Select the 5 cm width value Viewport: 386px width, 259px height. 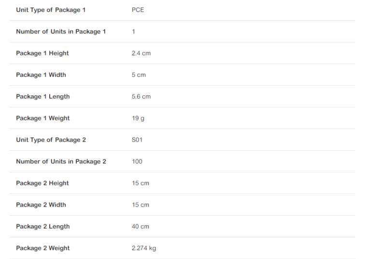click(138, 75)
